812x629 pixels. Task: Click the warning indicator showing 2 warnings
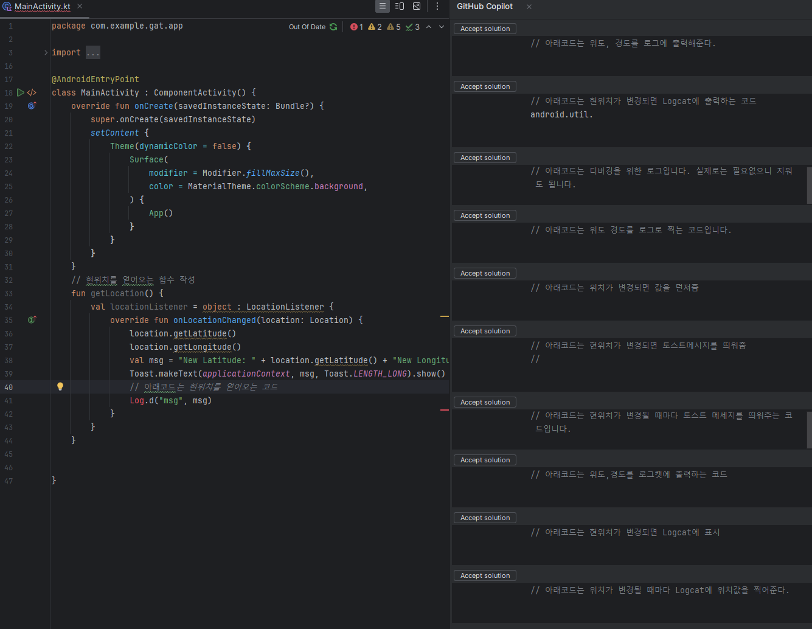click(x=374, y=27)
